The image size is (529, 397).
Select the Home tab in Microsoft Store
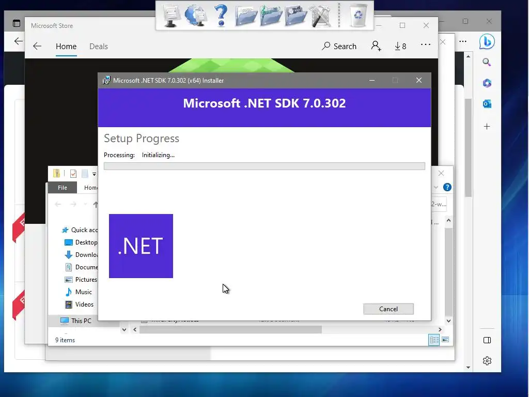66,46
